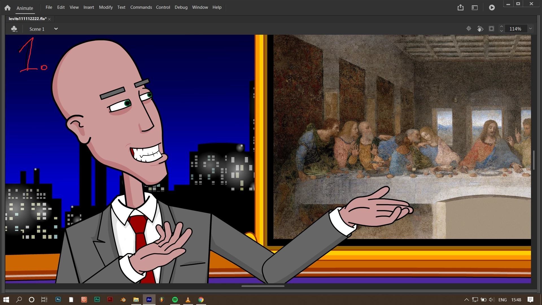Screen dimensions: 542x305
Task: Open Spotify from the taskbar
Action: 175,300
